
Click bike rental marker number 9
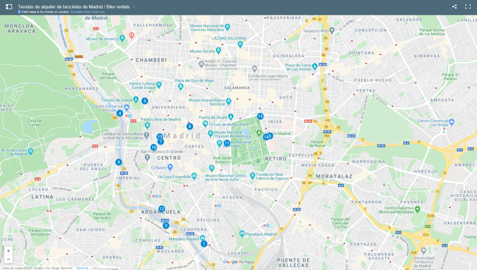tap(118, 162)
